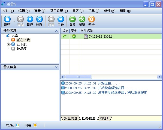Collapse the 迅雷 root tree node
The image size is (163, 130).
[x=3, y=36]
